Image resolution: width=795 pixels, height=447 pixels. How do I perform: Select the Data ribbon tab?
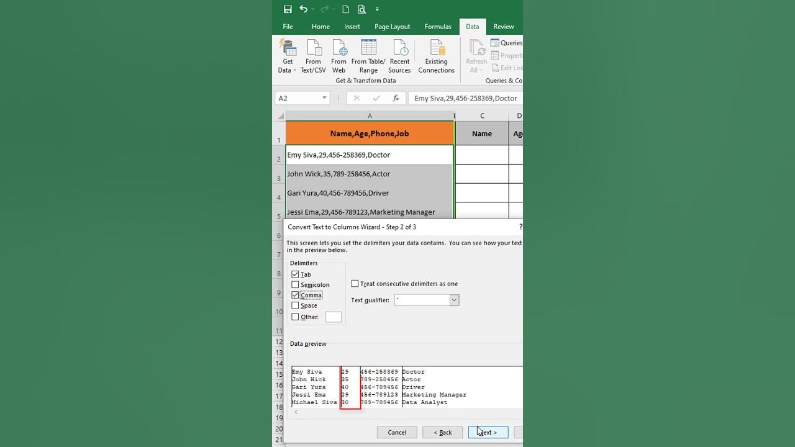click(x=473, y=27)
